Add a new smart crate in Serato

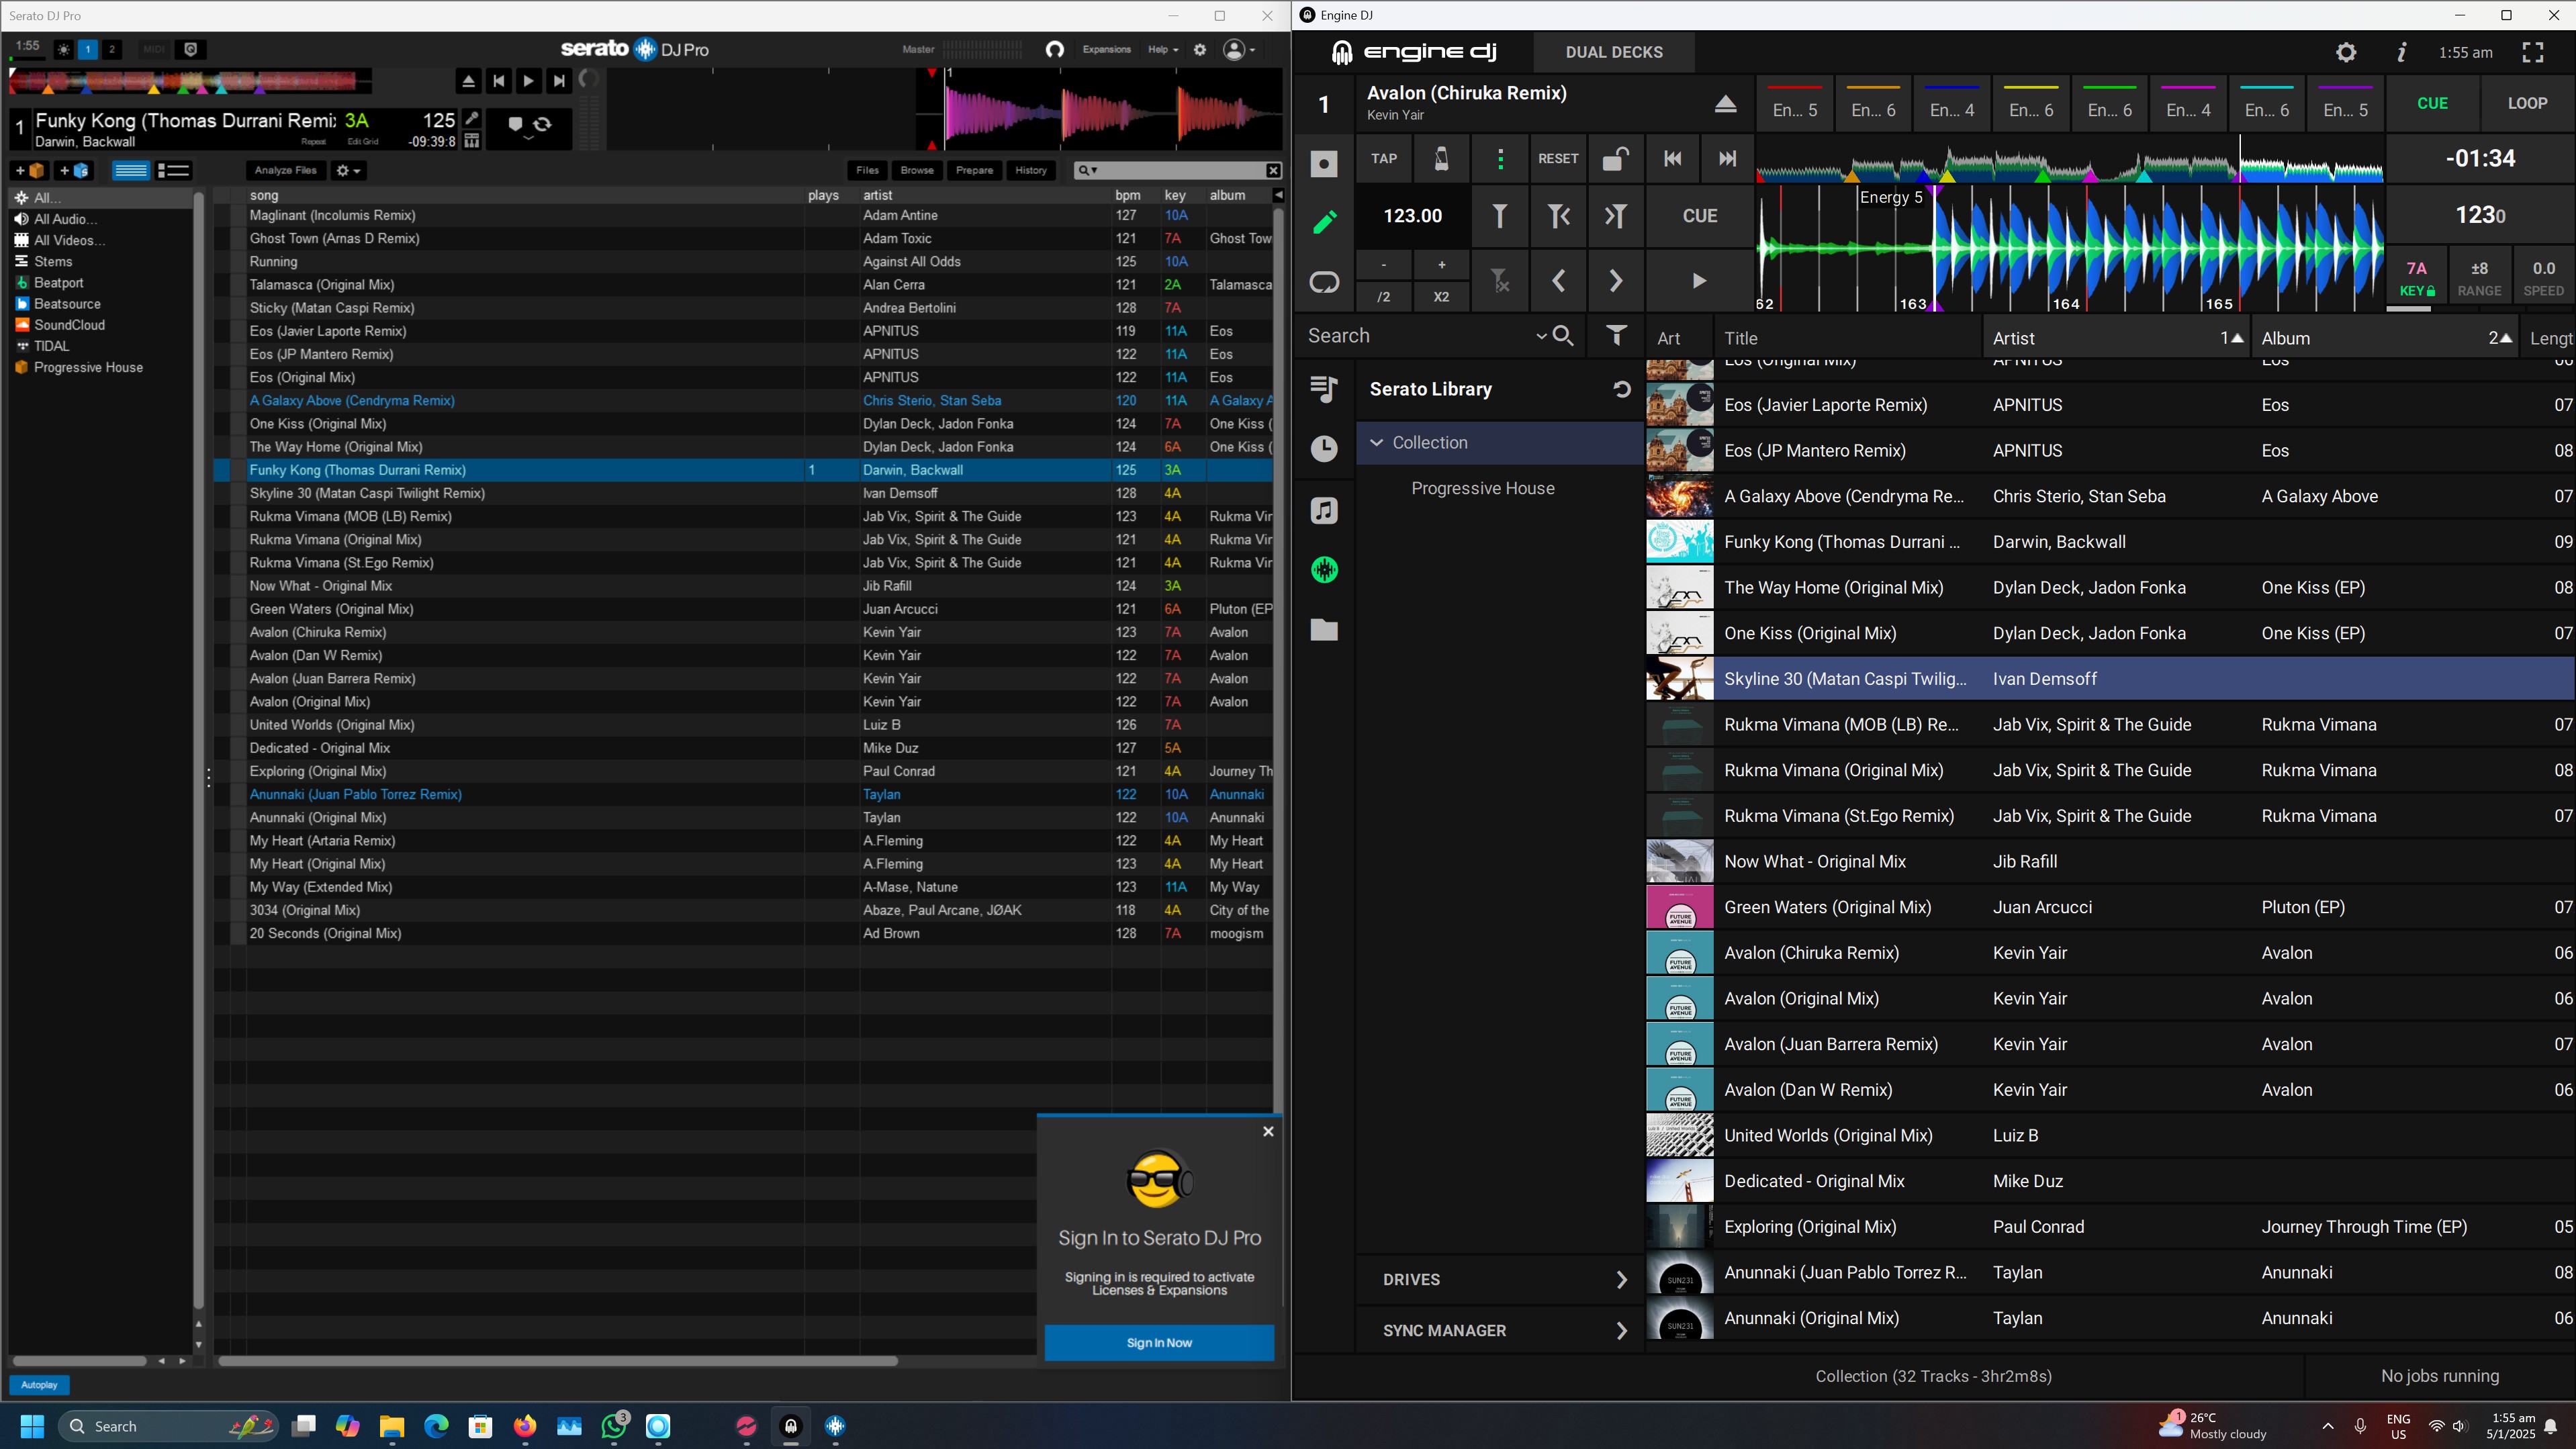click(74, 171)
